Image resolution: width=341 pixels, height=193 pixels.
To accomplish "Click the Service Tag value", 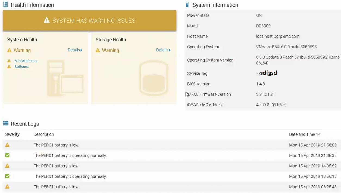I will click(x=267, y=73).
